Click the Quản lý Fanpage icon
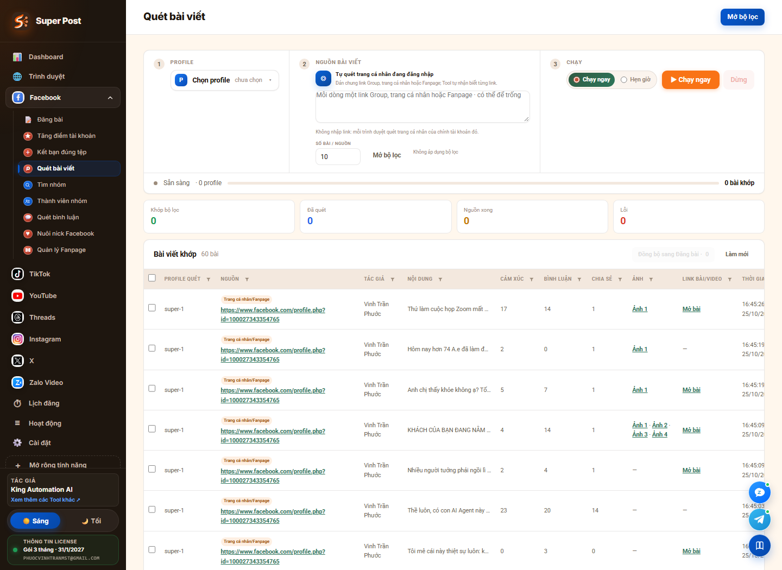Screen dimensions: 782x570 tap(28, 250)
